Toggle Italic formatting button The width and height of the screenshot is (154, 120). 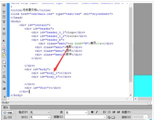(x=97, y=112)
